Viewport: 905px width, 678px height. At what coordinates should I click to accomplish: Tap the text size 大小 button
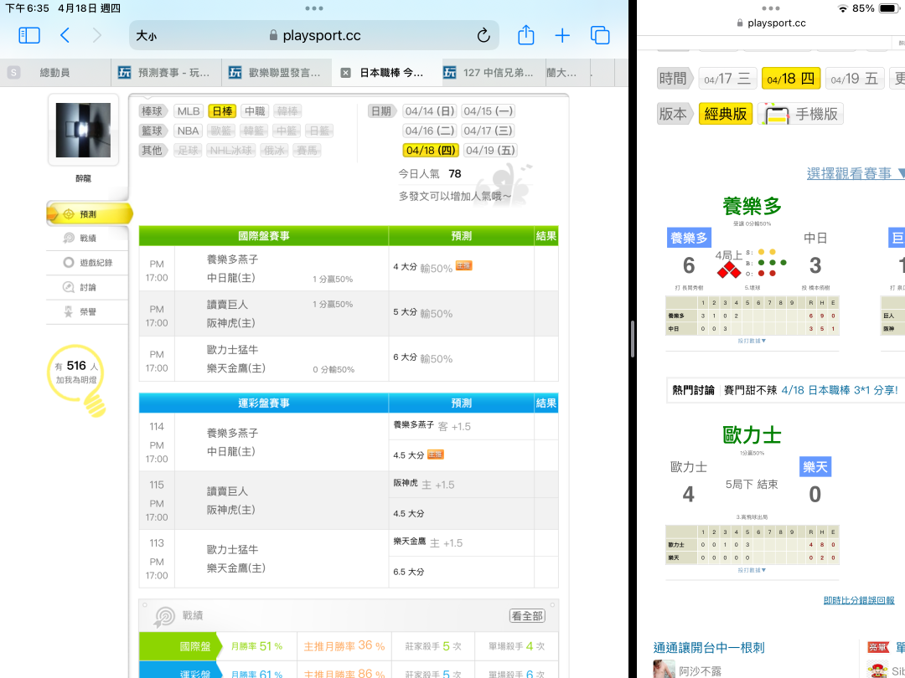click(146, 36)
